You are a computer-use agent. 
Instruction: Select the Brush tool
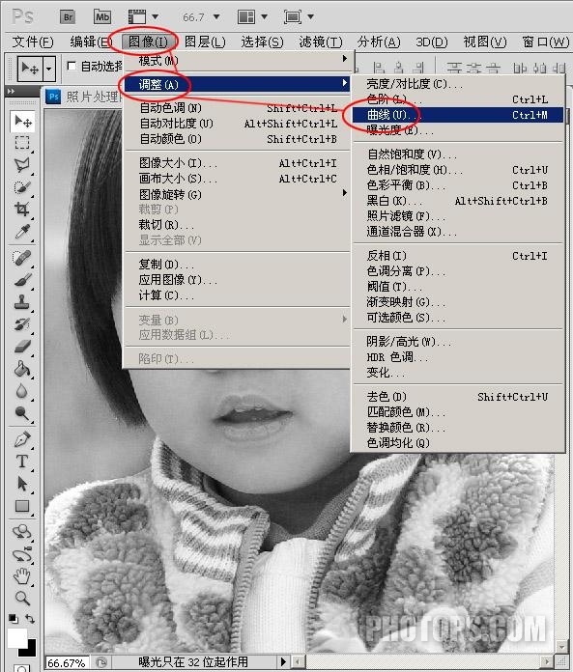tap(22, 280)
